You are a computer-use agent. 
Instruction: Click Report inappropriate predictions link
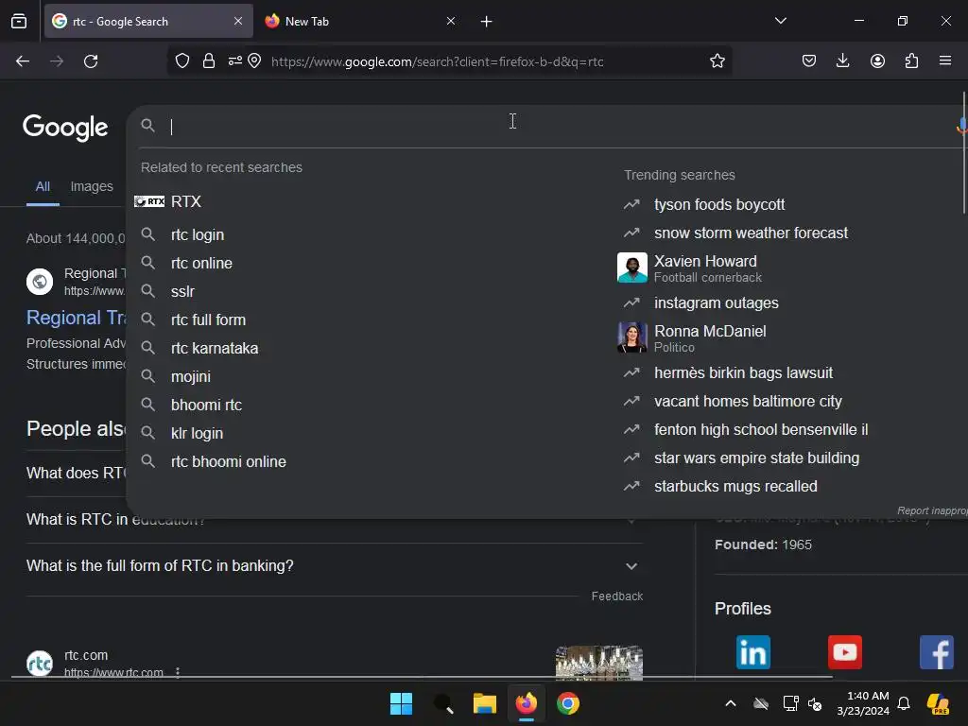tap(932, 510)
